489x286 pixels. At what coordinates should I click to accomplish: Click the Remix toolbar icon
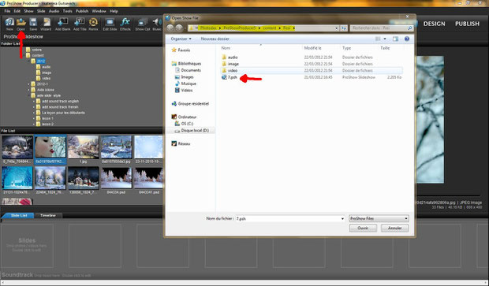[x=93, y=24]
